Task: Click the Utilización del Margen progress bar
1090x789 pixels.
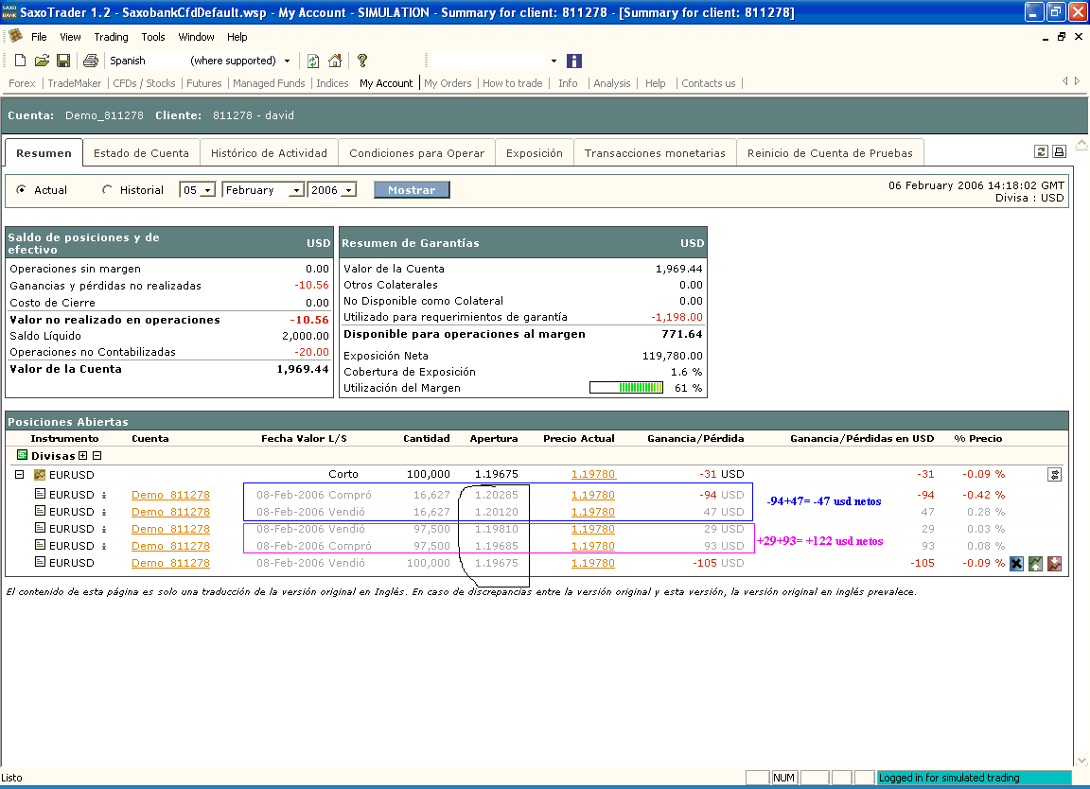Action: tap(626, 388)
